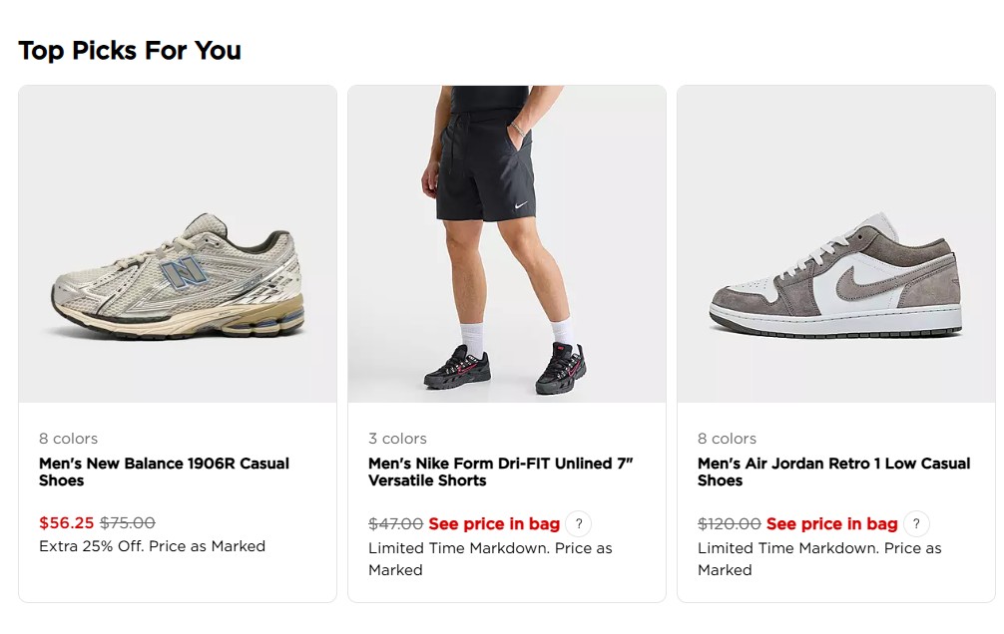Viewport: 1004px width, 634px height.
Task: Click the Limited Time Markdown text under the Nike shorts
Action: [x=490, y=559]
